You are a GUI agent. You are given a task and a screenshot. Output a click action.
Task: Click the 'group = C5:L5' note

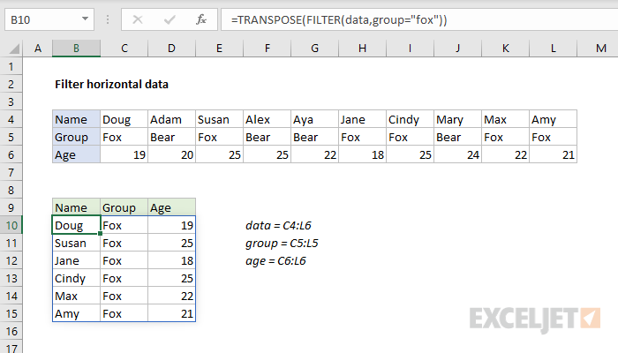pos(282,244)
